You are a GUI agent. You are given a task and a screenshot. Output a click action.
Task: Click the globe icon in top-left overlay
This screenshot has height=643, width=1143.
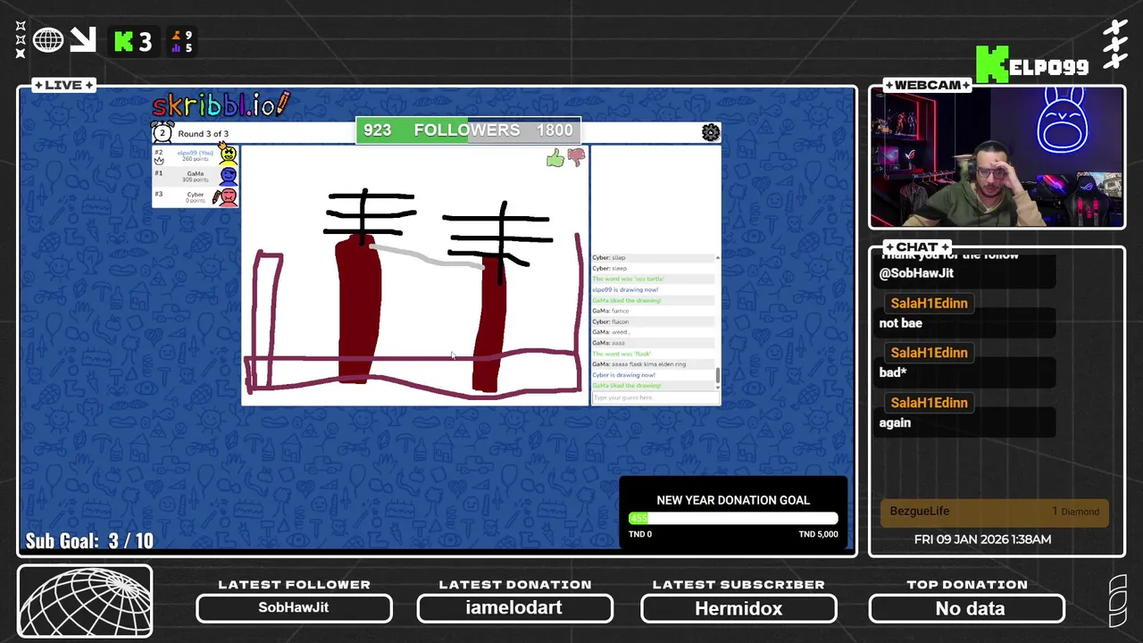coord(48,40)
